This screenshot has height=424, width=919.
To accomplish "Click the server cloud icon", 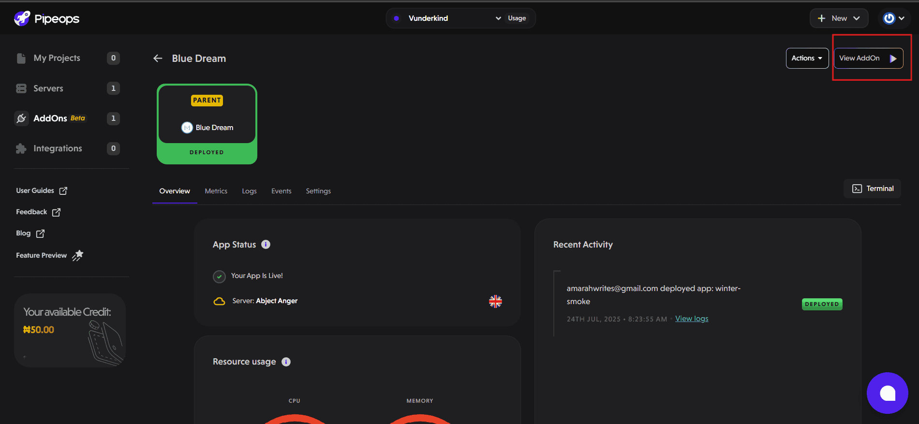I will click(219, 301).
